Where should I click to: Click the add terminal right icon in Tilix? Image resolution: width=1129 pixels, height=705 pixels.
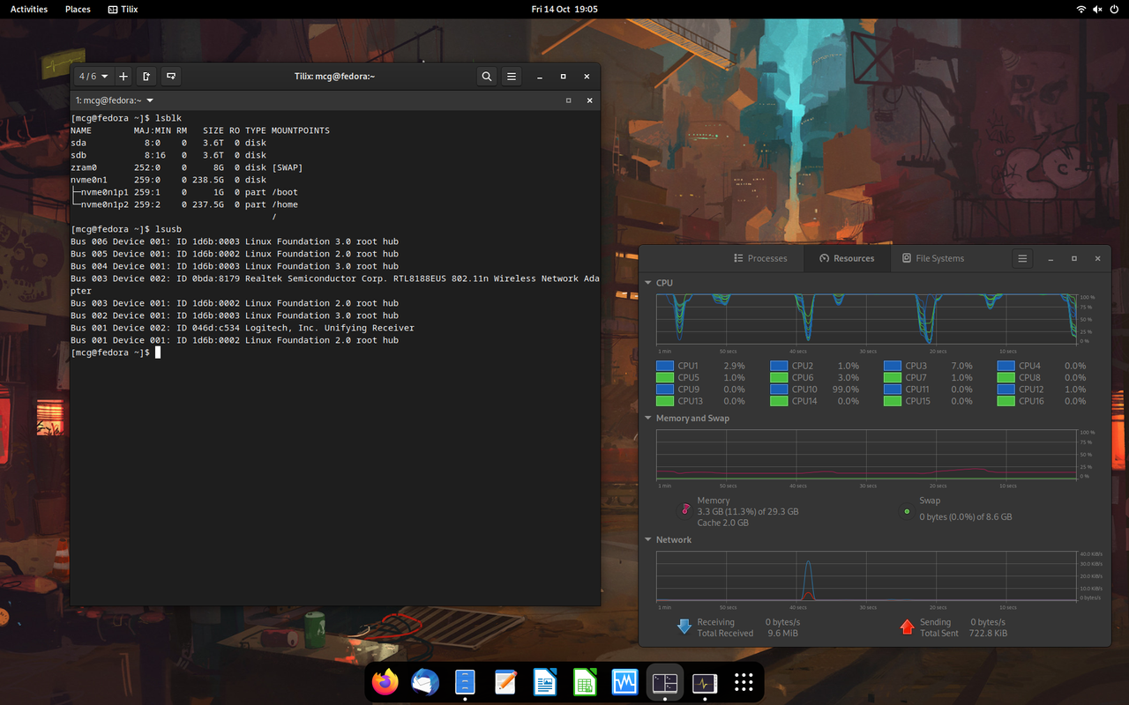click(x=146, y=76)
